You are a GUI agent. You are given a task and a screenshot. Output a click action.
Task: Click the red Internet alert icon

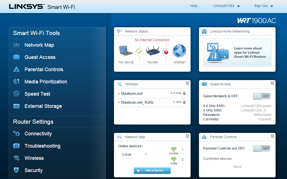point(166,52)
